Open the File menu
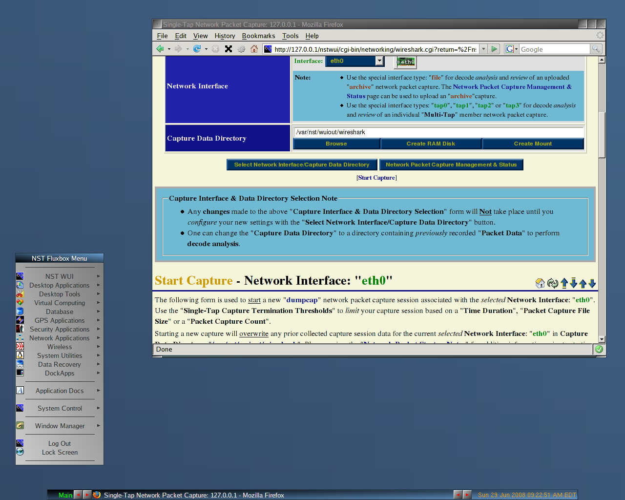Viewport: 625px width, 500px height. pos(162,36)
